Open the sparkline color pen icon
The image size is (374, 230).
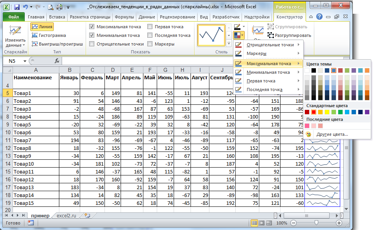click(237, 27)
